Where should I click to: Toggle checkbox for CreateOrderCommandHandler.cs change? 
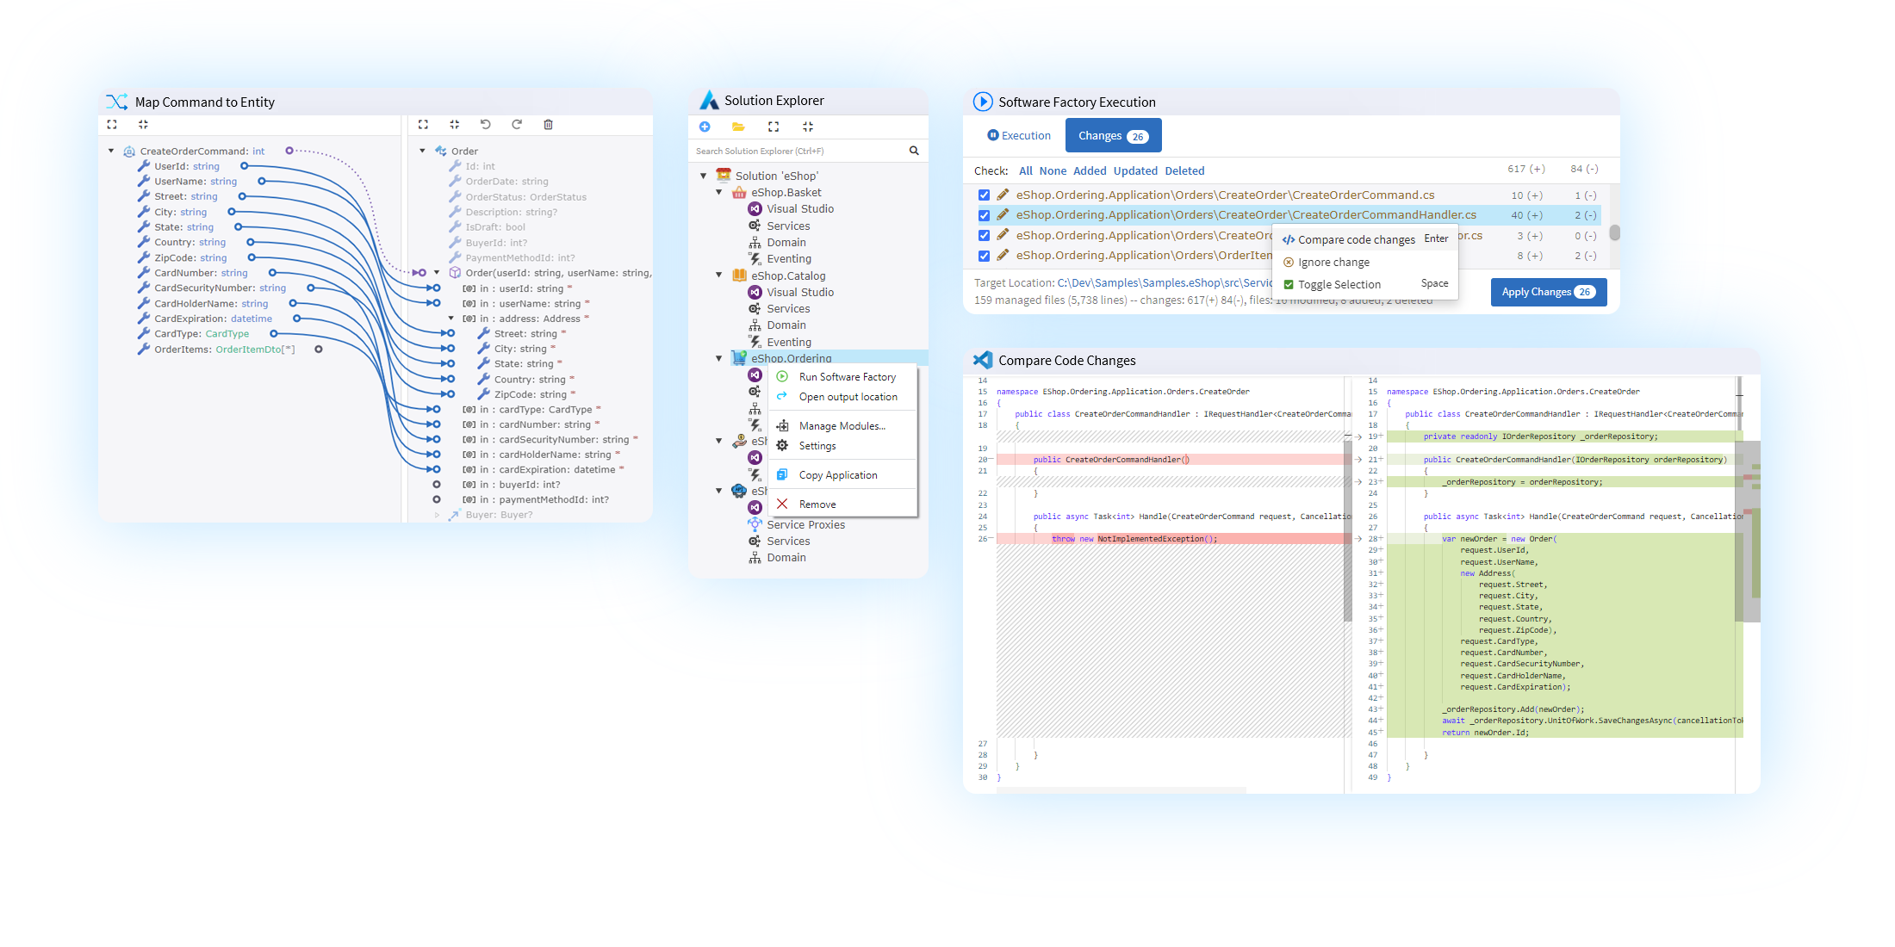tap(984, 214)
